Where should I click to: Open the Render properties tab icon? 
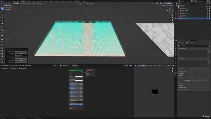(176, 46)
